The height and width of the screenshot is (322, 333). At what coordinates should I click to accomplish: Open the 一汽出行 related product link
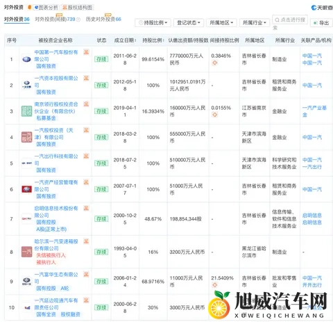tap(312, 167)
